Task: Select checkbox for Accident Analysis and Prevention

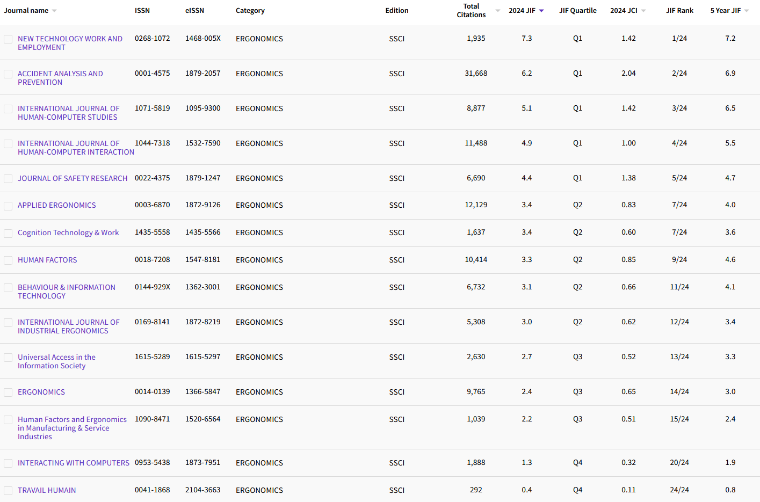Action: coord(8,74)
